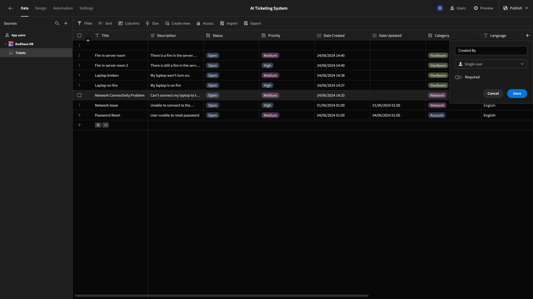
Task: Add a new source with plus icon
Action: coord(66,23)
